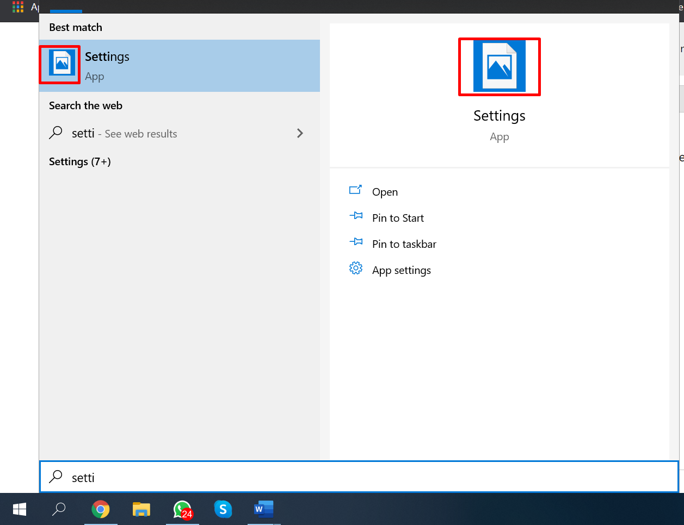Click the search box containing setti
The image size is (684, 525).
click(359, 477)
